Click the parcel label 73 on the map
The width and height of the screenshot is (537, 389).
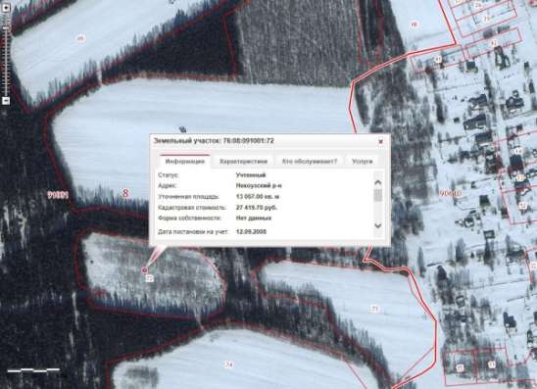[375, 309]
